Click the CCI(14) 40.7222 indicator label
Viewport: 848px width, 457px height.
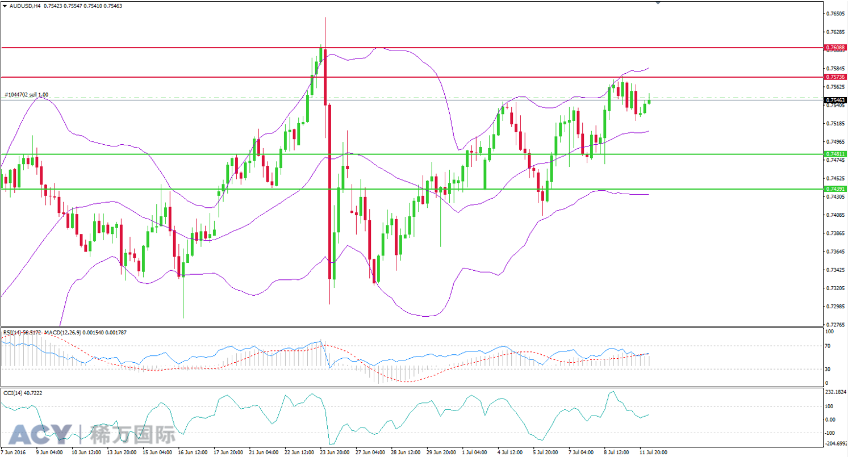(x=22, y=393)
